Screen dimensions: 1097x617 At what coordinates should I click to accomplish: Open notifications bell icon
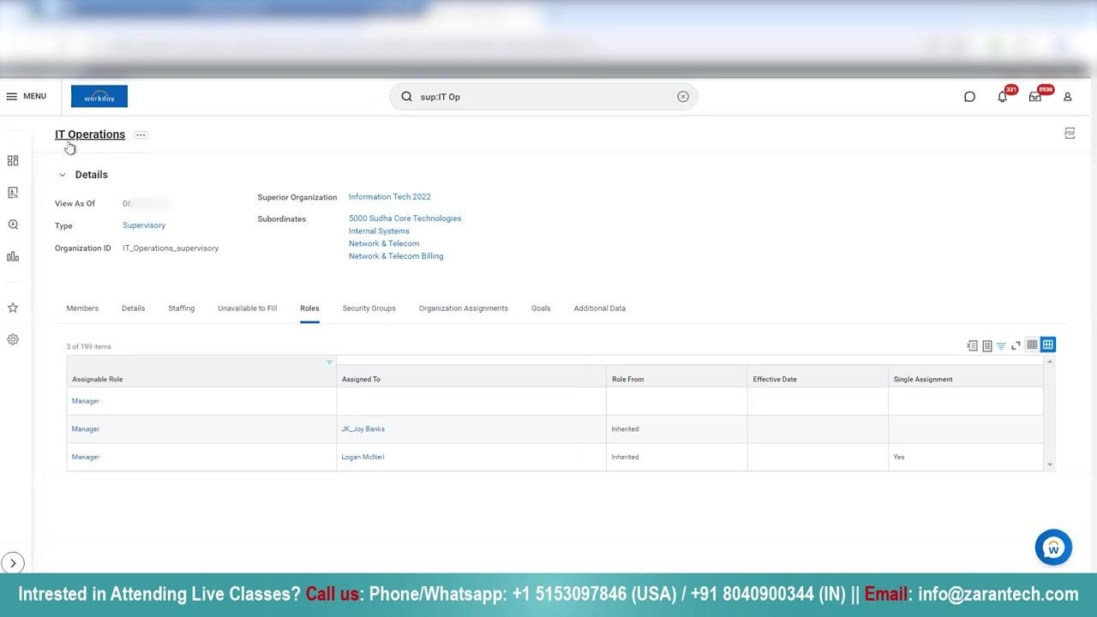(1002, 97)
